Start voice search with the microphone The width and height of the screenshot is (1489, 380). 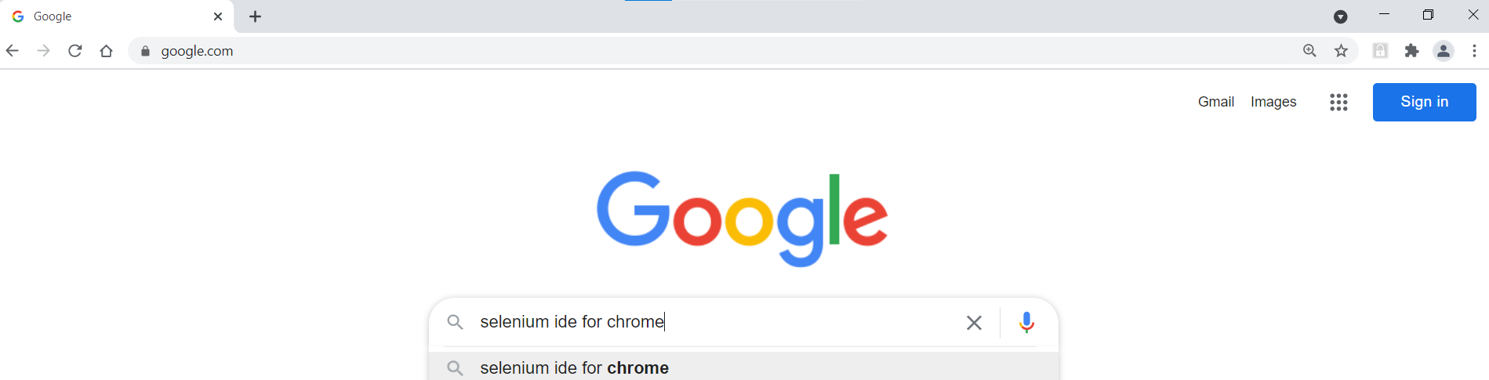click(1026, 322)
